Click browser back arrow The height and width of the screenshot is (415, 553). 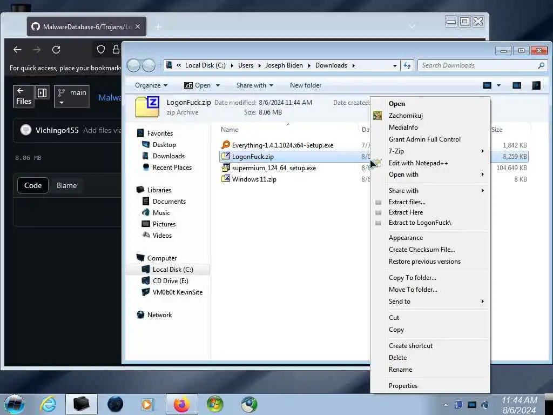17,50
